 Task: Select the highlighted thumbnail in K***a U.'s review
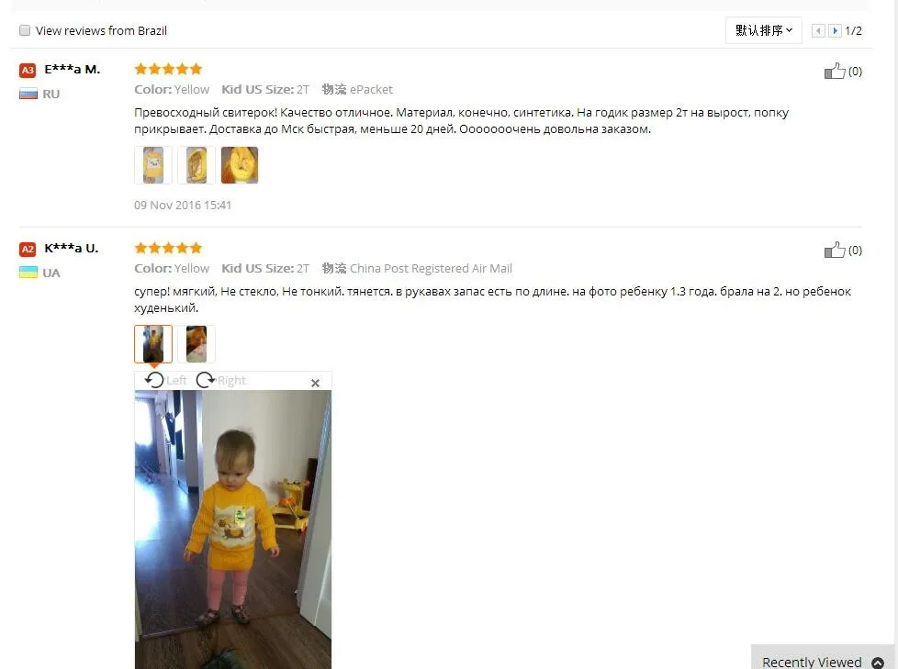[x=153, y=344]
